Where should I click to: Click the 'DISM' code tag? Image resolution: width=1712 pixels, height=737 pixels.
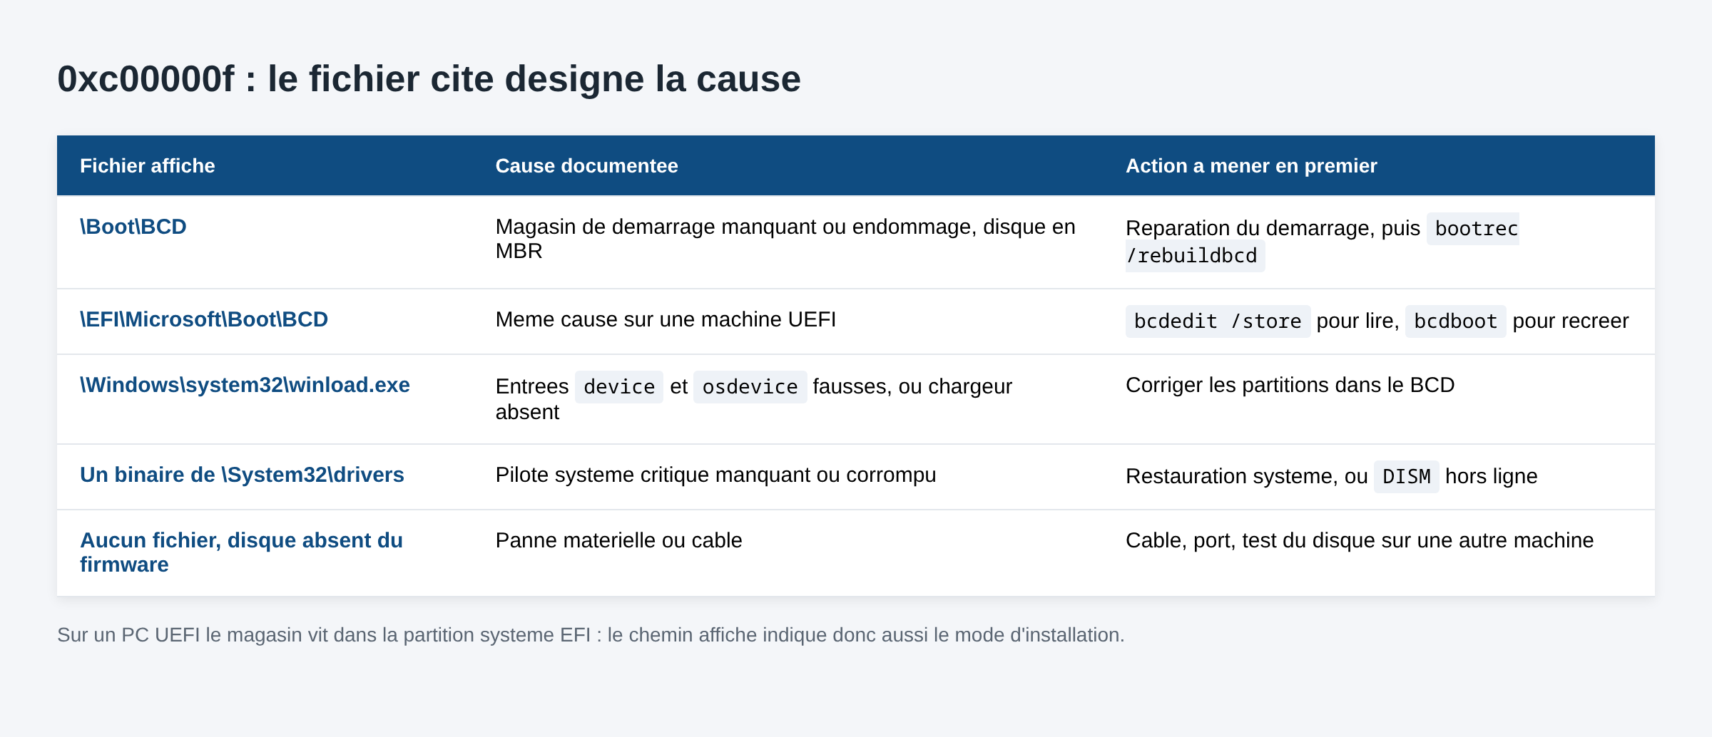tap(1406, 477)
